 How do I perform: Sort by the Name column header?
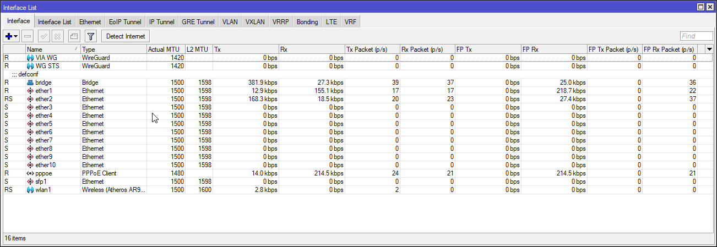coord(53,50)
